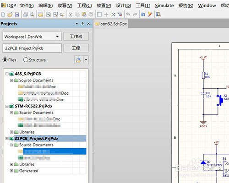Collapse Source Documents under 485_S.PrjPCB
Viewport: 229px width, 183px height.
[x=11, y=80]
